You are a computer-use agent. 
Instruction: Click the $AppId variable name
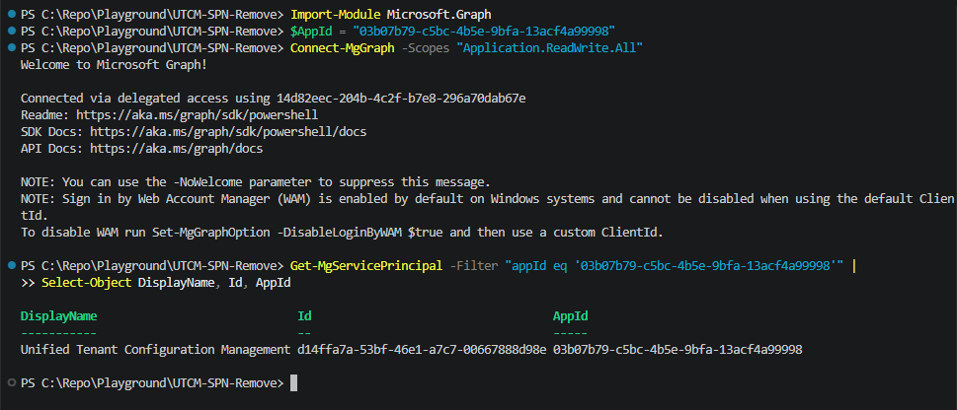tap(311, 32)
